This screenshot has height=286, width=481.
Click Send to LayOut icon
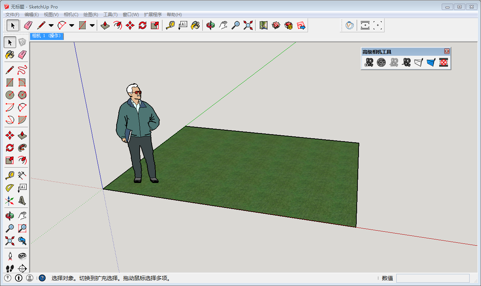[301, 25]
